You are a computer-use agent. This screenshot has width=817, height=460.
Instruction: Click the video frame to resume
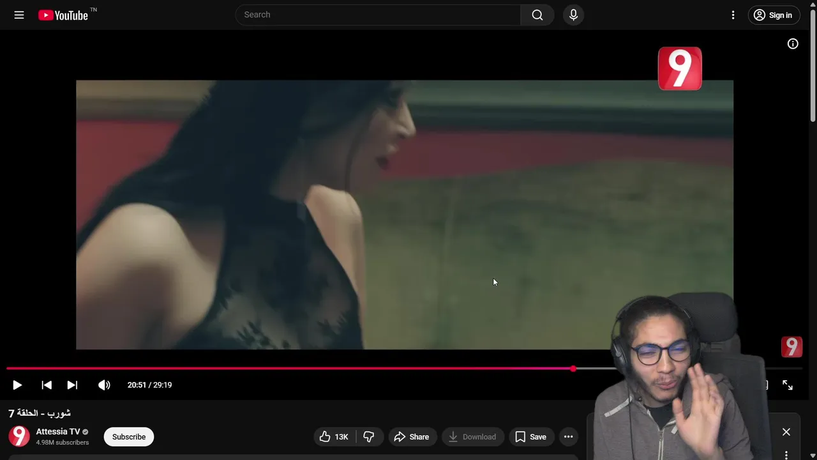click(405, 215)
